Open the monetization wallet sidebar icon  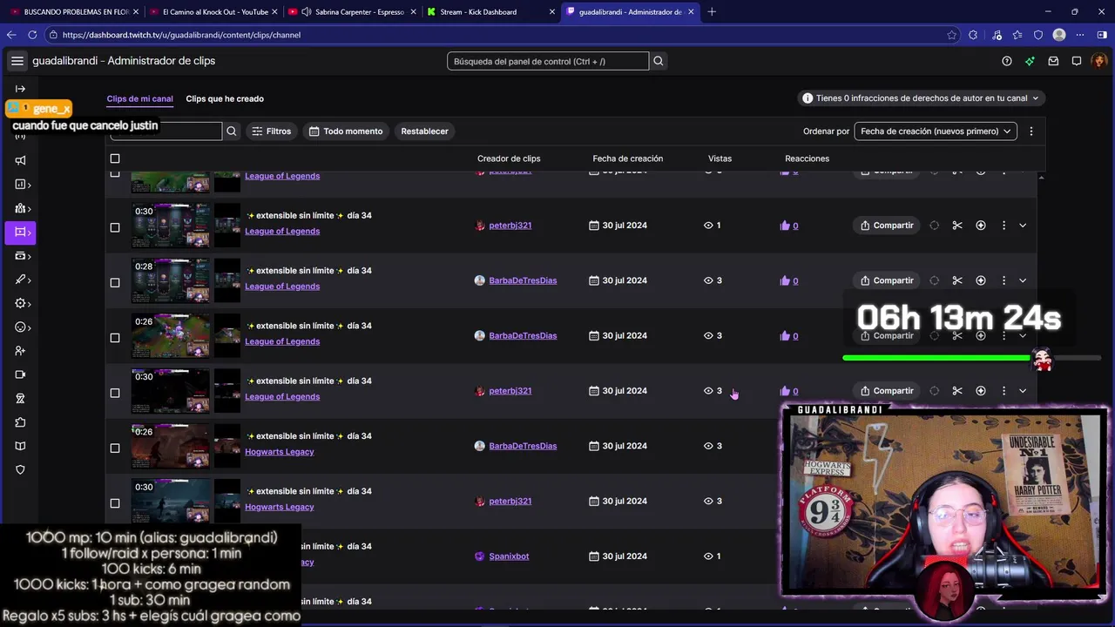click(x=22, y=256)
